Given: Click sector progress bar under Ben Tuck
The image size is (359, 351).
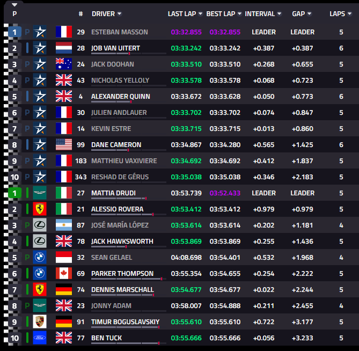Looking at the screenshot, I should 129,343.
